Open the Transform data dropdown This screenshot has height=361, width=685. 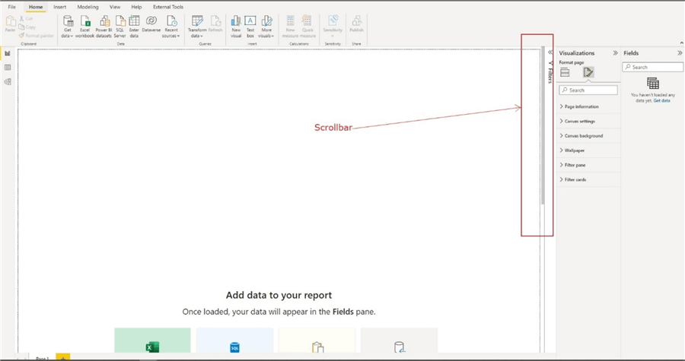coord(197,27)
